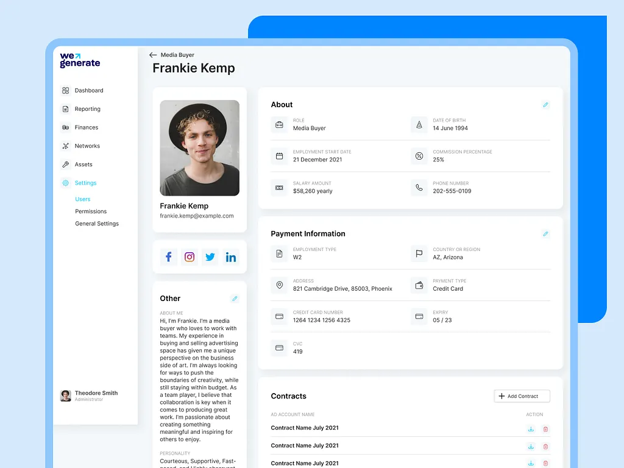Open the Users submenu item

[83, 199]
